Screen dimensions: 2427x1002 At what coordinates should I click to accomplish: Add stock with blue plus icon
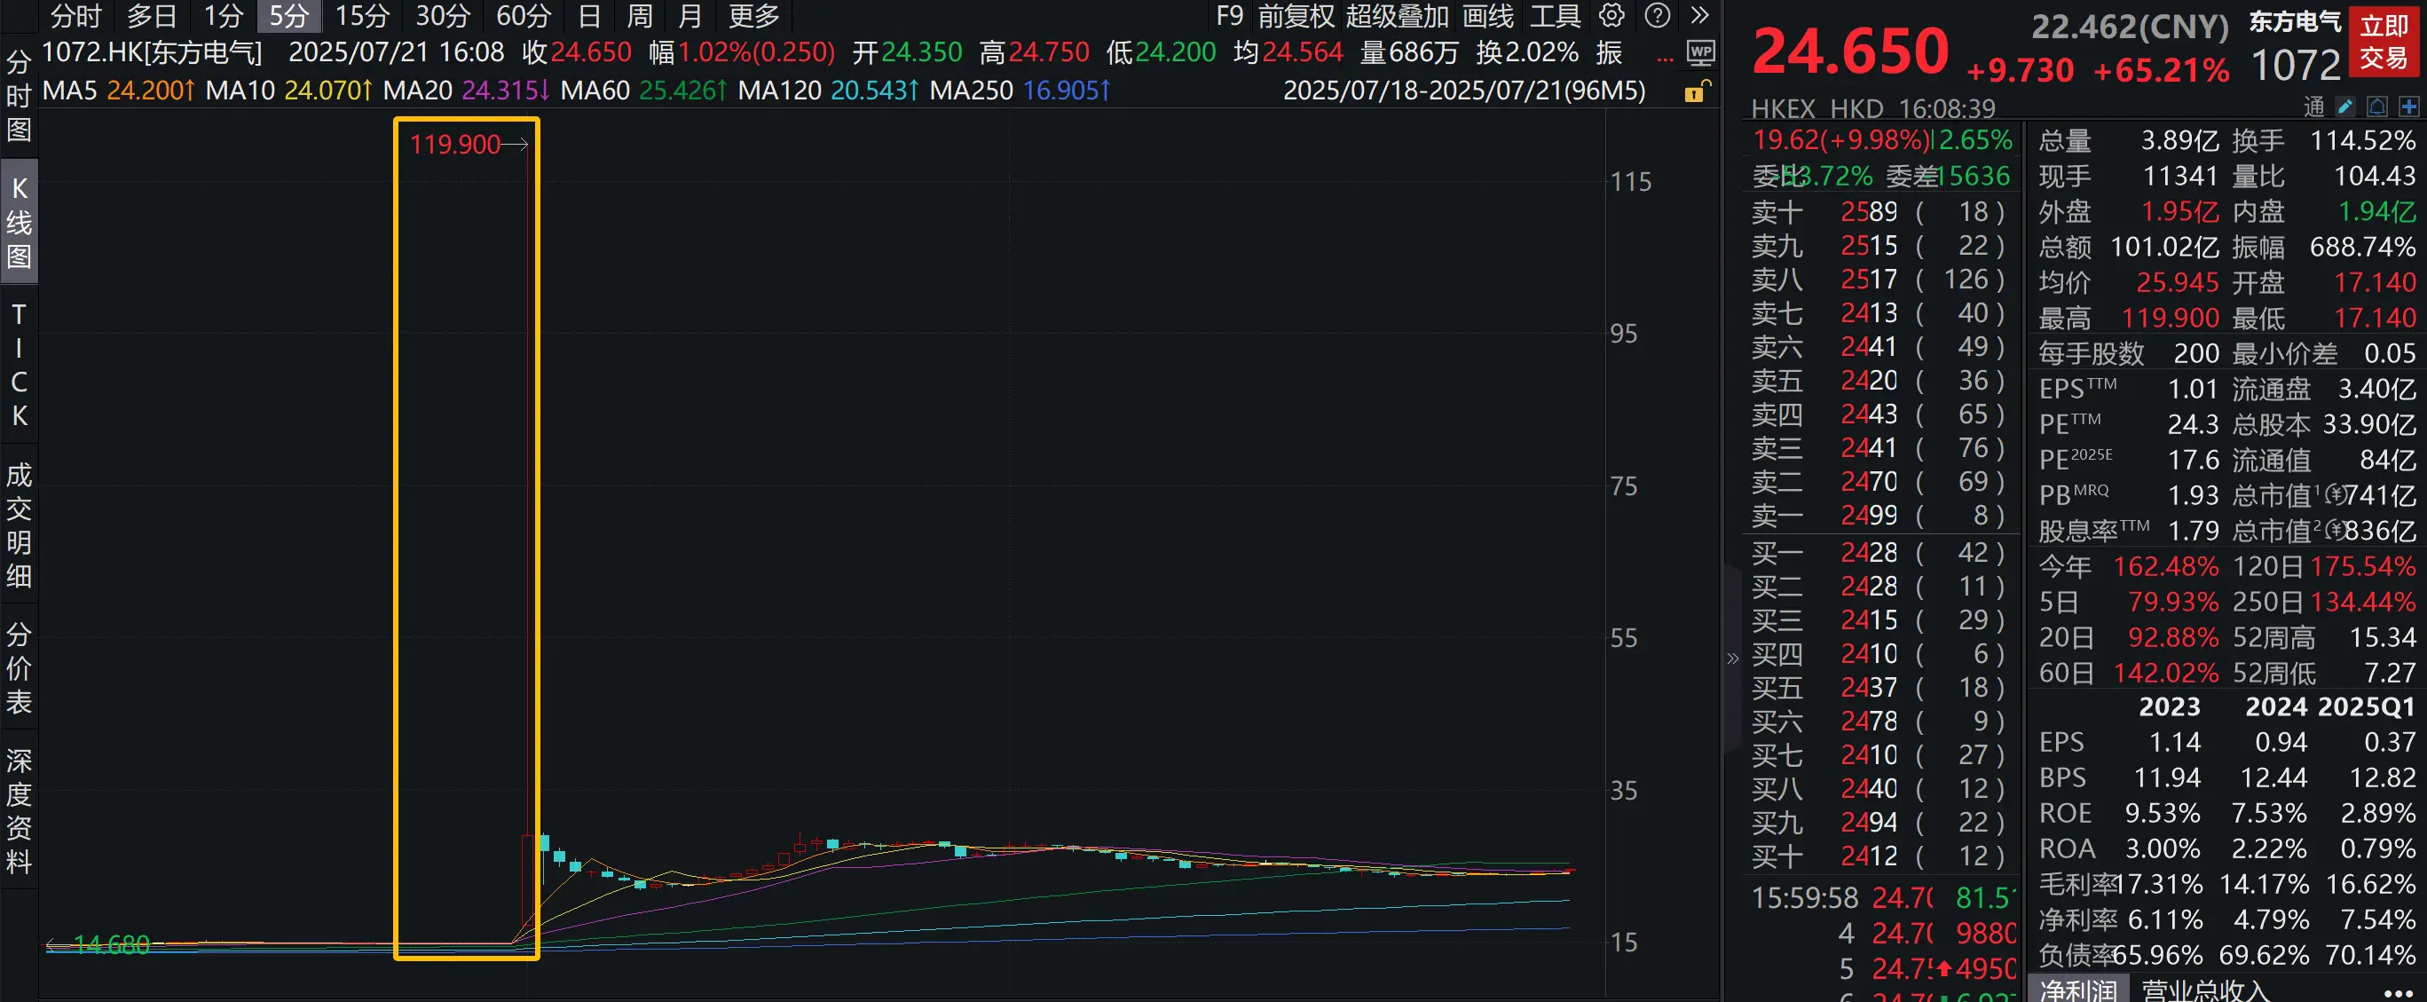(x=2409, y=107)
